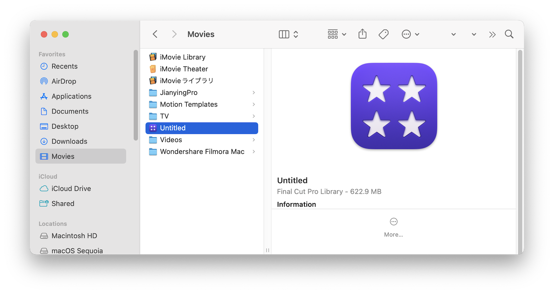The width and height of the screenshot is (554, 294).
Task: Expand JianyingPro with its chevron
Action: point(254,92)
